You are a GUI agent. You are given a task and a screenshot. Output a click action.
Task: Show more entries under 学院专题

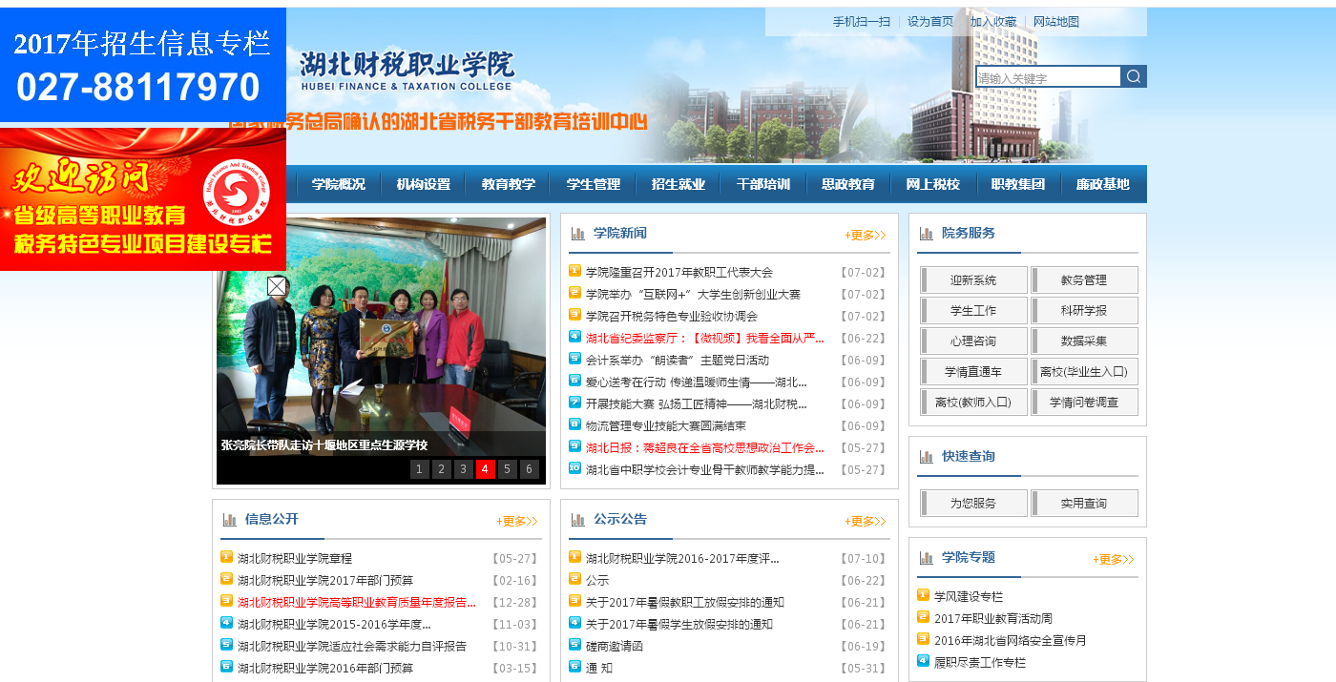1113,559
